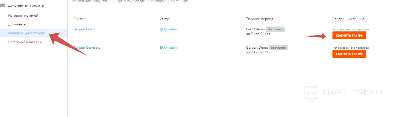Open Настройка платежей sidebar item

[x=25, y=42]
